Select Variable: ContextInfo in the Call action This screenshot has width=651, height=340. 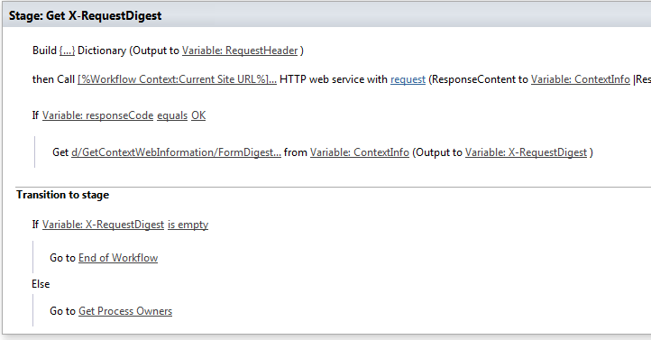coord(581,79)
